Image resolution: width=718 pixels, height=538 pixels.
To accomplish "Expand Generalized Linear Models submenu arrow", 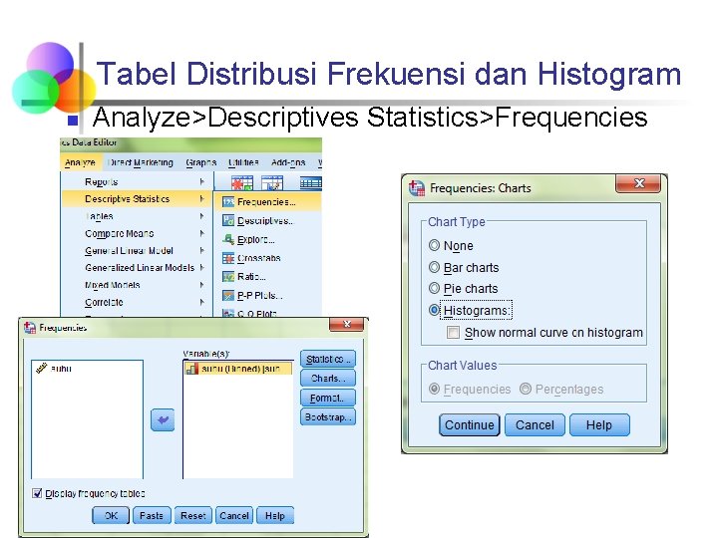I will click(201, 268).
